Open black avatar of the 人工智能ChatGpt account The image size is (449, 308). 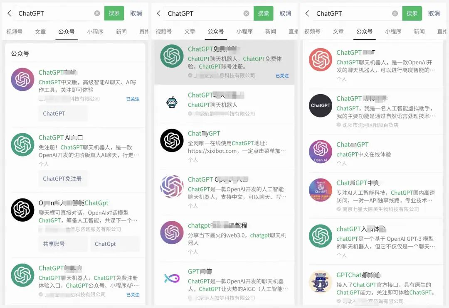(22, 210)
